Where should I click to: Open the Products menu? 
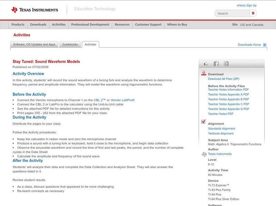point(18,24)
